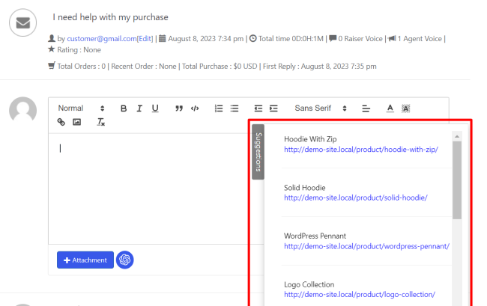Decrease indent of text
487x306 pixels.
258,108
